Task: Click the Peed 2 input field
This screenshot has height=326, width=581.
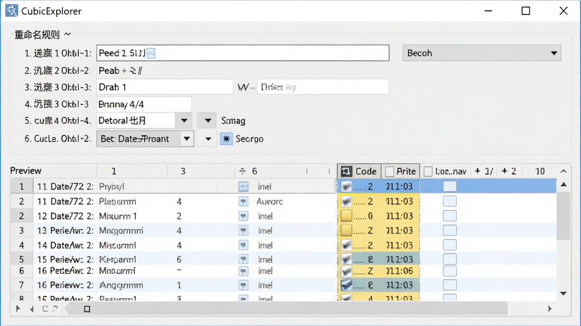Action: 243,53
